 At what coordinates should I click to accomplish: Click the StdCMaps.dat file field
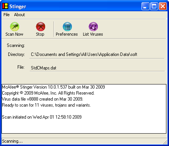(x=97, y=68)
